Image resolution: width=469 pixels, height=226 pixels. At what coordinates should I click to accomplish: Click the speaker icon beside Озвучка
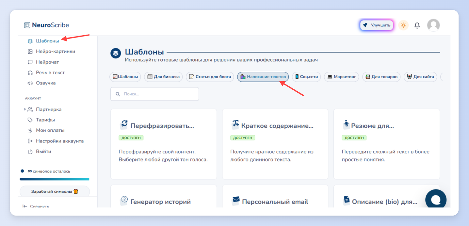30,83
